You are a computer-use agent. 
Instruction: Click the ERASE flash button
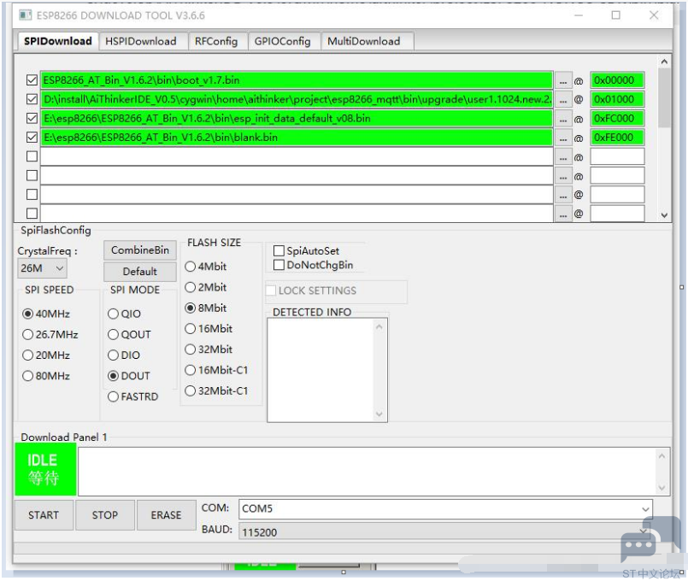point(167,515)
